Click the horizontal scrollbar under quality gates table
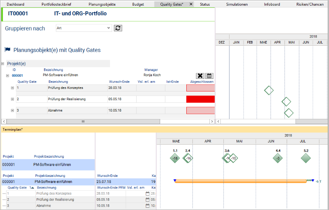The image size is (329, 210). (83, 121)
